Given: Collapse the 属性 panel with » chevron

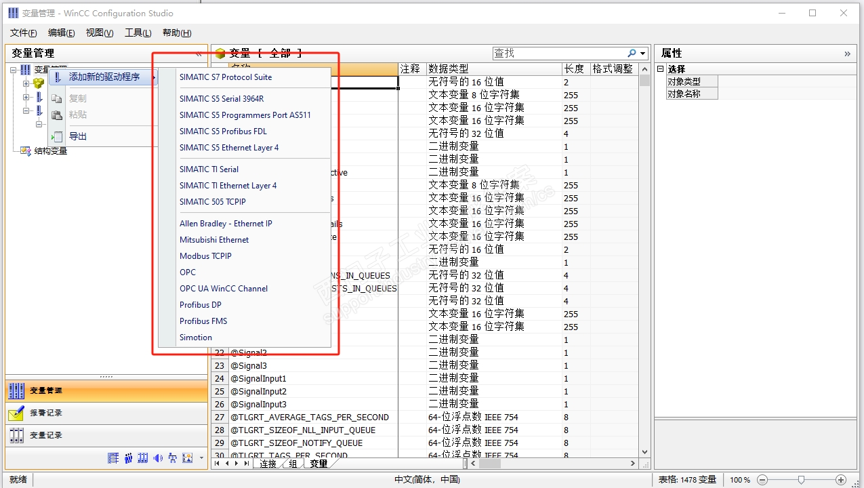Looking at the screenshot, I should [x=847, y=53].
